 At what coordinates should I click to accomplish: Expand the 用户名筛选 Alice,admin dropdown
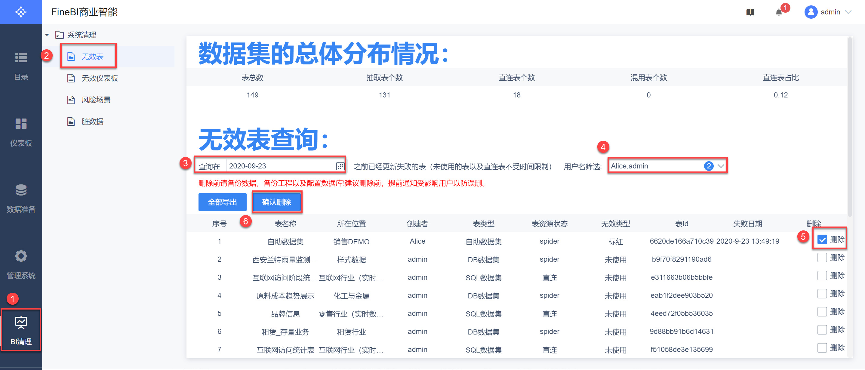pos(721,166)
